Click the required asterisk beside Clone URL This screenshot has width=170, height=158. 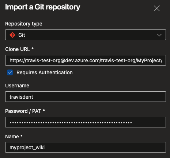click(33, 48)
